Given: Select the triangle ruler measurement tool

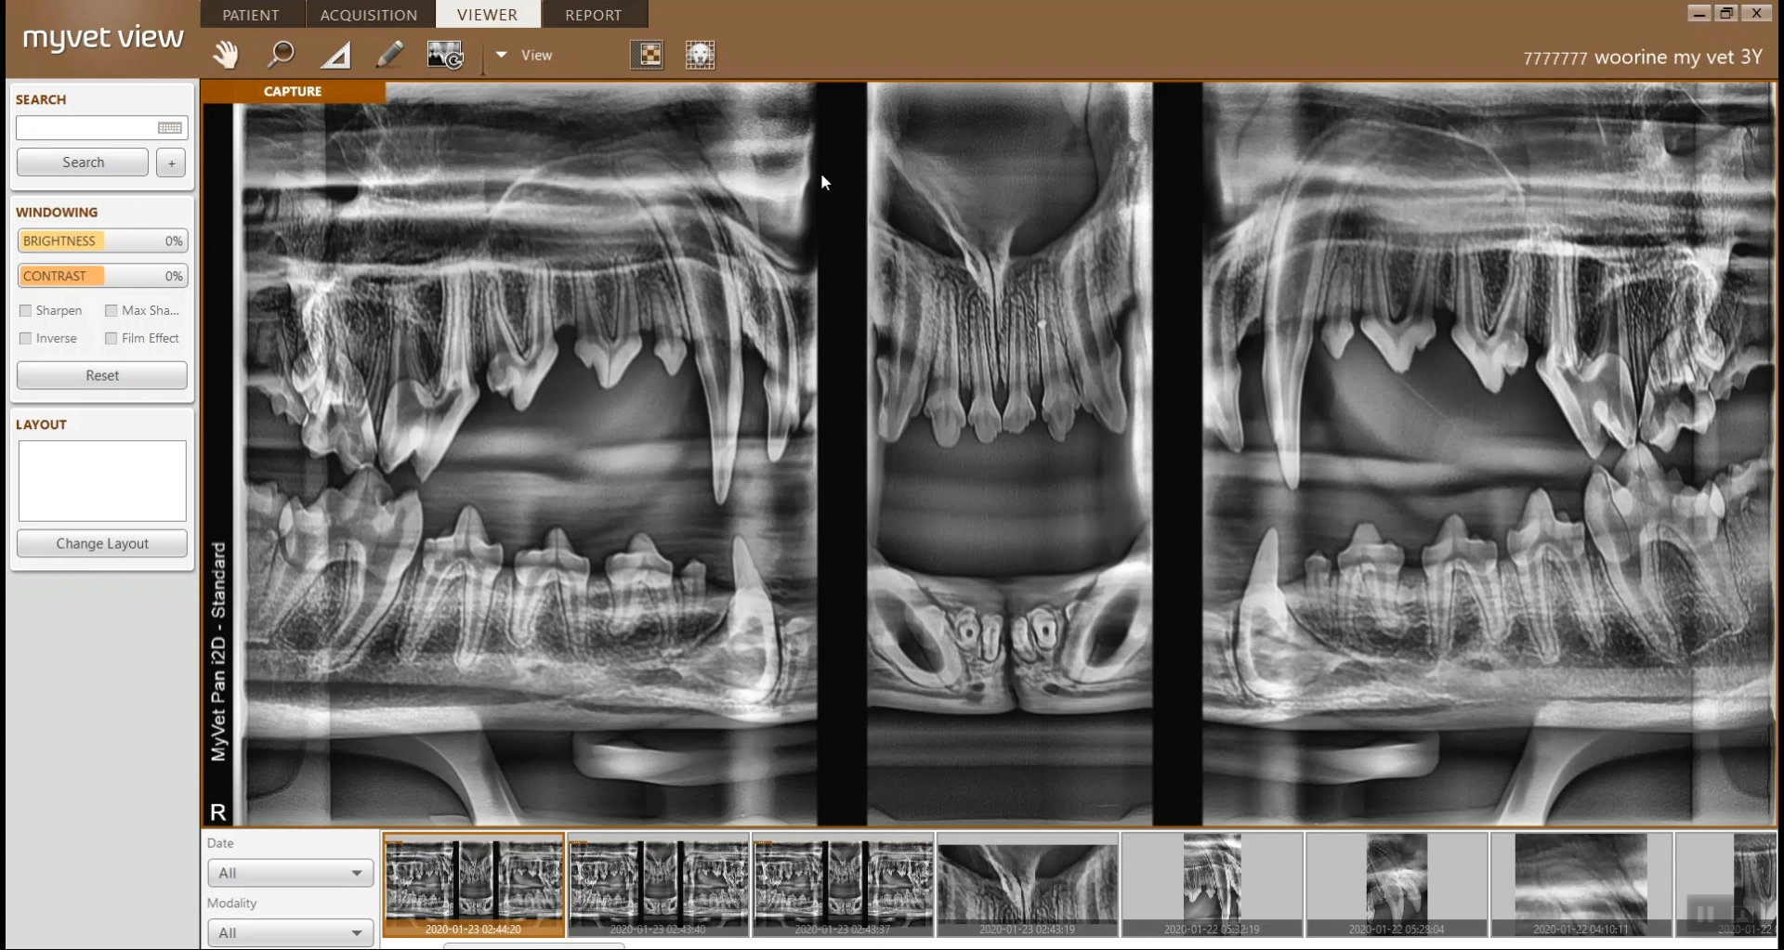Looking at the screenshot, I should tap(335, 56).
